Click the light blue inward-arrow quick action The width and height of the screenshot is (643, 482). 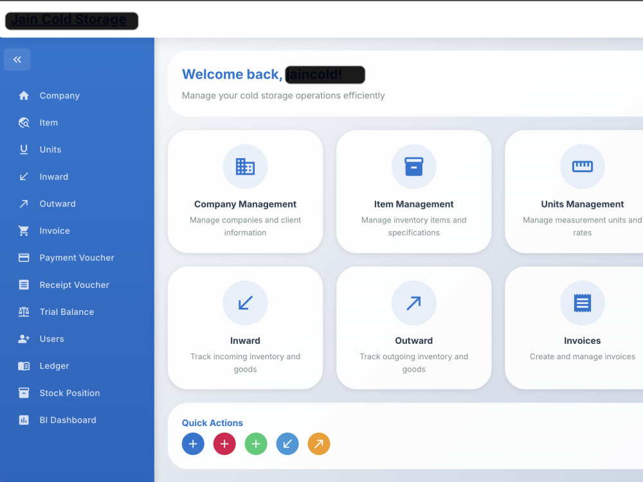(287, 444)
